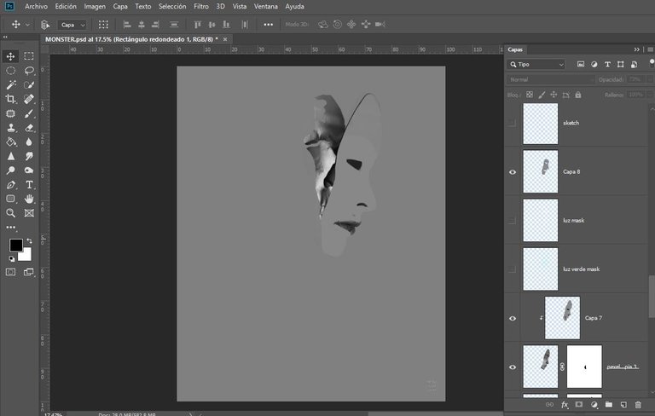Open the Tipo layer filter dropdown

coord(536,64)
